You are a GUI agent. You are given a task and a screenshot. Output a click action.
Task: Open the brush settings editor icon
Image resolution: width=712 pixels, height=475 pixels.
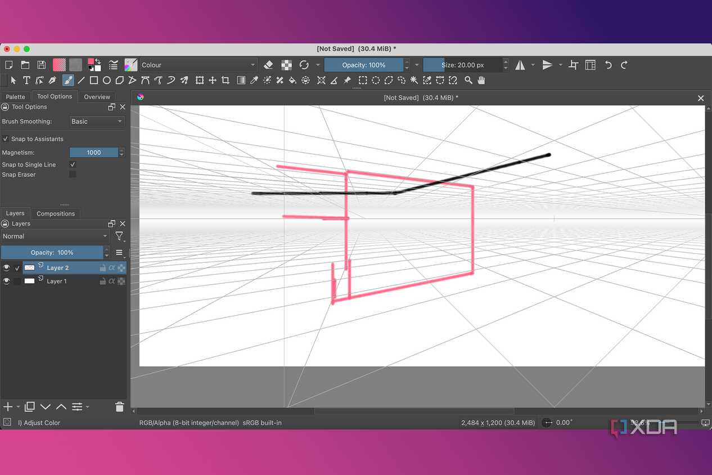point(114,65)
